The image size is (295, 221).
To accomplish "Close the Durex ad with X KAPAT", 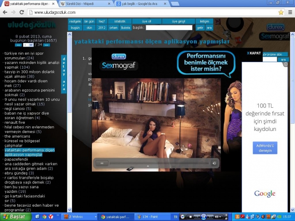I will (x=254, y=53).
